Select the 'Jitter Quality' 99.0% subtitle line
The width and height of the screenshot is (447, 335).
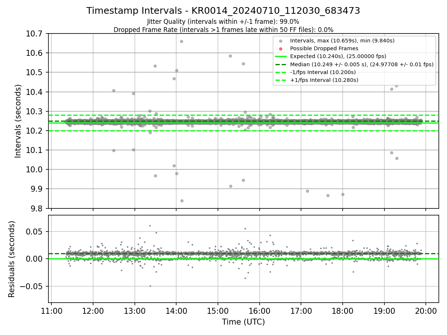[223, 22]
